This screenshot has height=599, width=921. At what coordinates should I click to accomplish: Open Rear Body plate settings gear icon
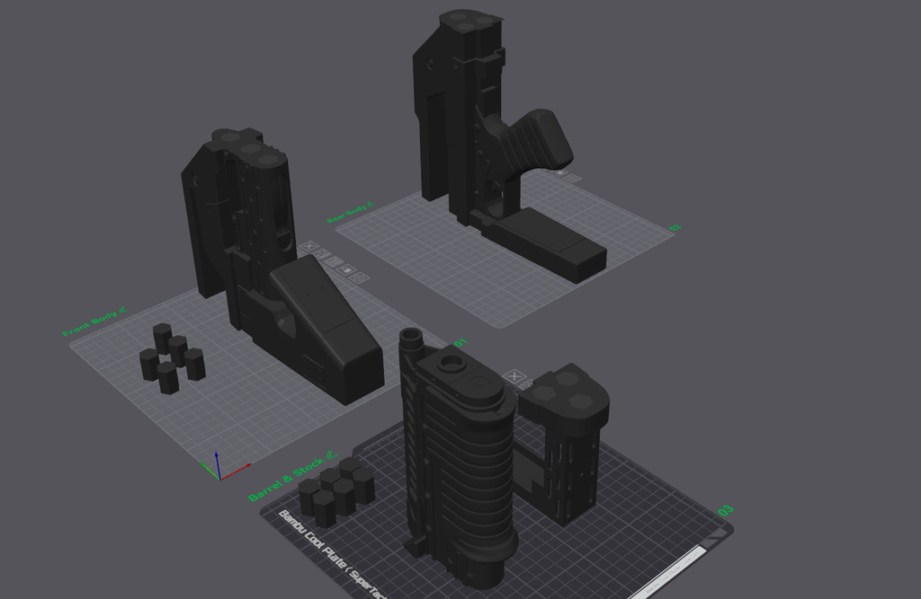point(573,179)
